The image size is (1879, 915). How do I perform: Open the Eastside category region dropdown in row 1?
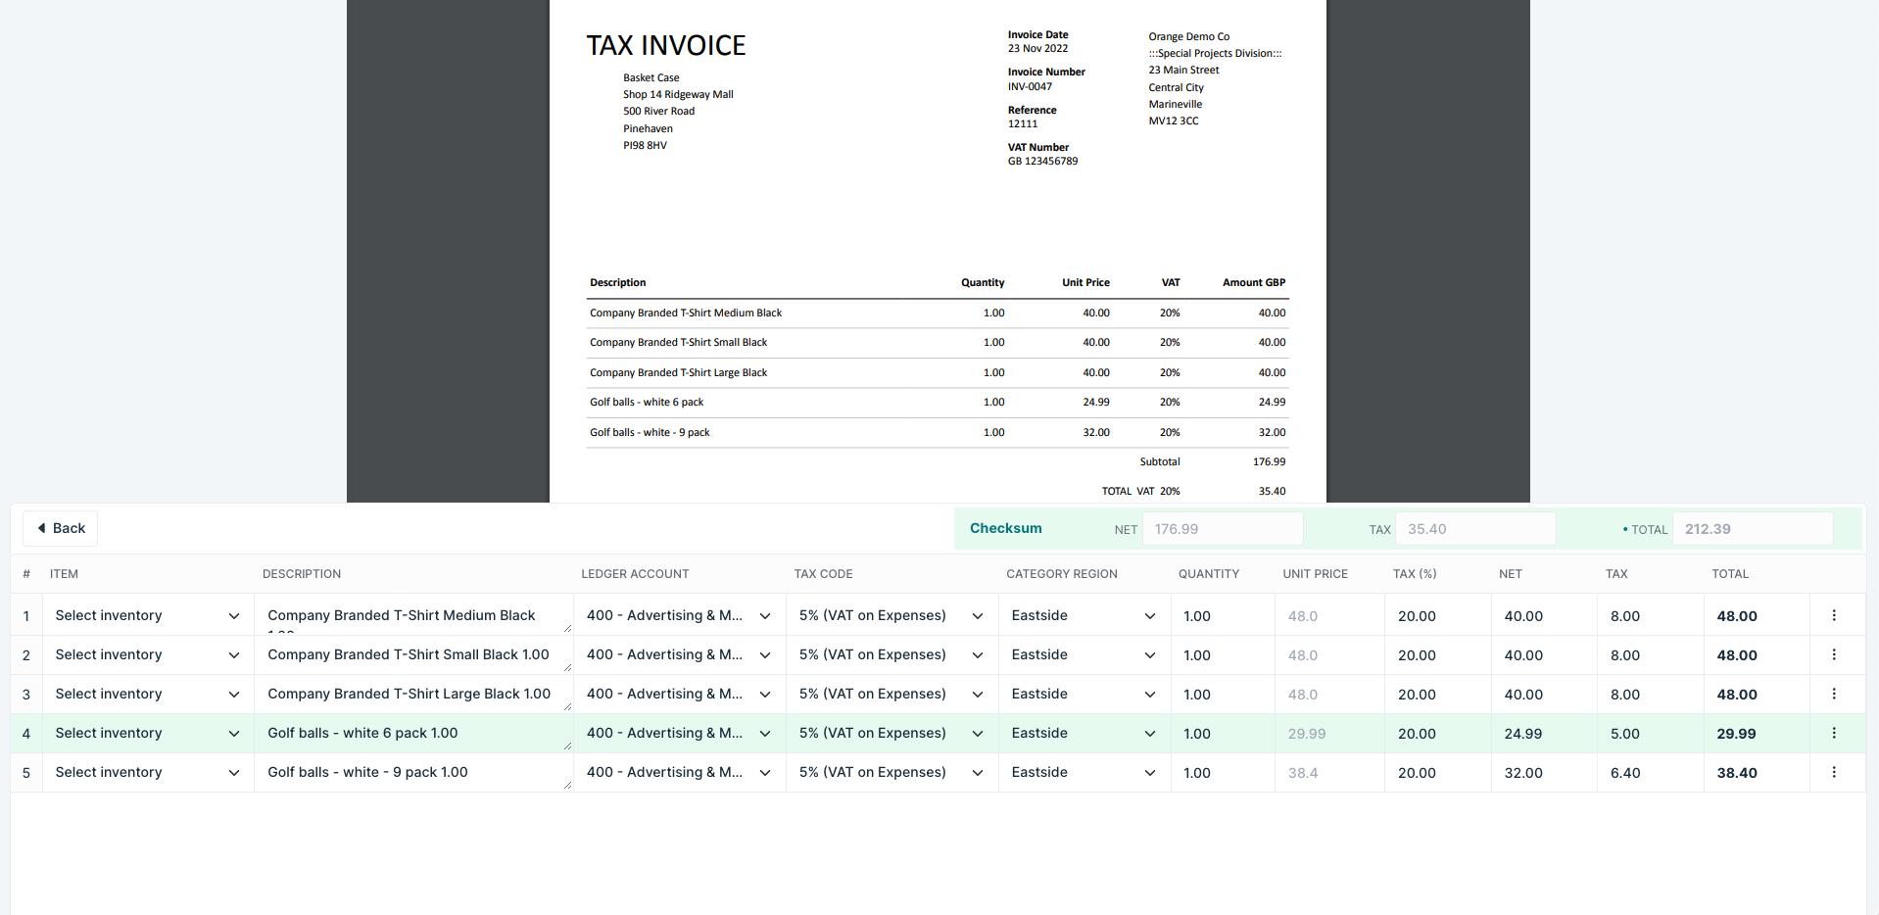click(x=1084, y=615)
